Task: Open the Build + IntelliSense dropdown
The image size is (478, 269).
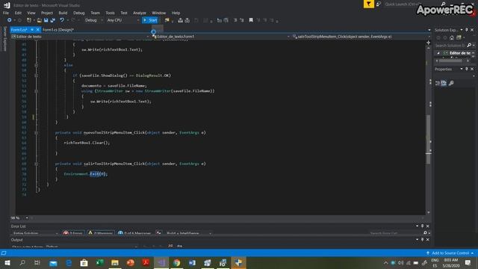Action: click(x=188, y=233)
